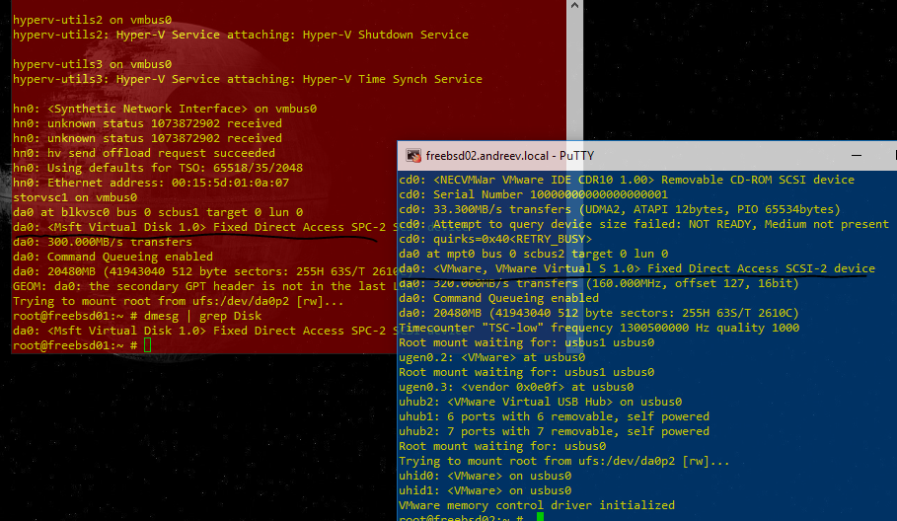The width and height of the screenshot is (897, 521).
Task: Click the 'ugen0.2: <VMware> at usbus0' line
Action: [x=492, y=357]
